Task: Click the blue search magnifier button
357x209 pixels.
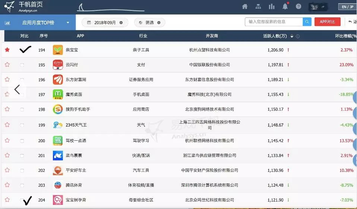Action: click(x=307, y=22)
